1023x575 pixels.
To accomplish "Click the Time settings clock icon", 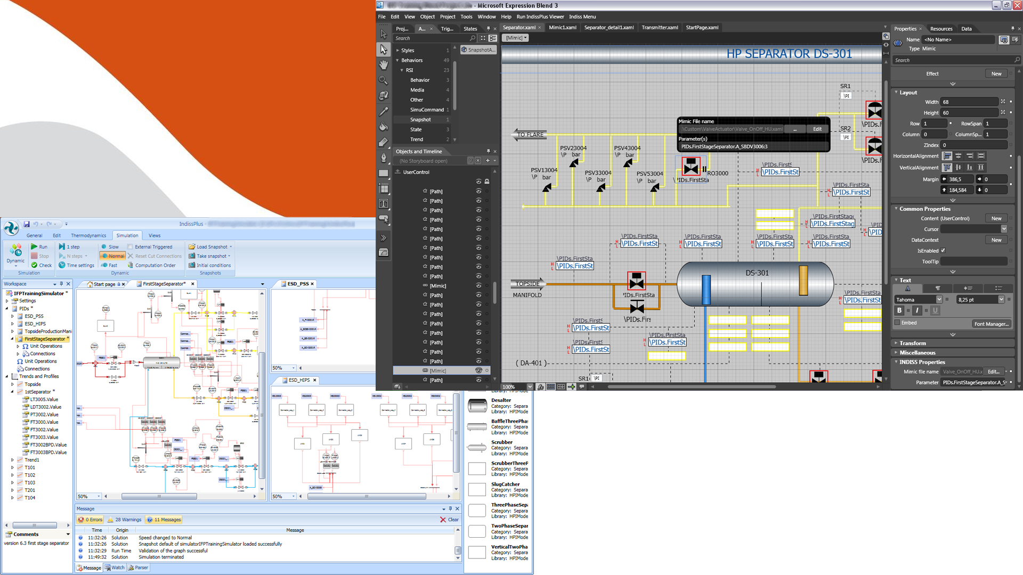I will tap(62, 265).
